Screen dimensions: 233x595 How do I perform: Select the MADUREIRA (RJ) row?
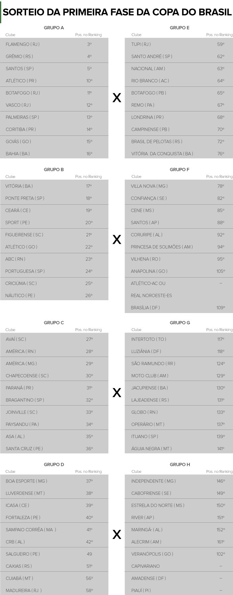click(24, 590)
